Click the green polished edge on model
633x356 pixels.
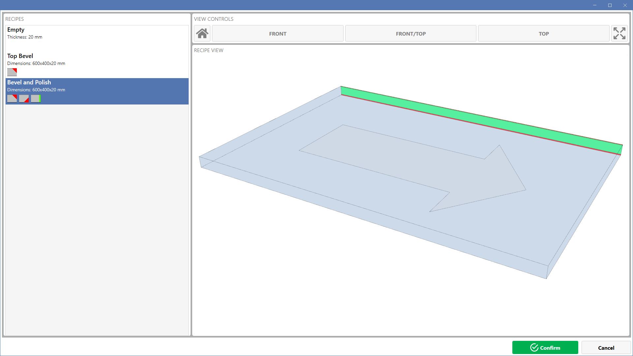tap(481, 120)
